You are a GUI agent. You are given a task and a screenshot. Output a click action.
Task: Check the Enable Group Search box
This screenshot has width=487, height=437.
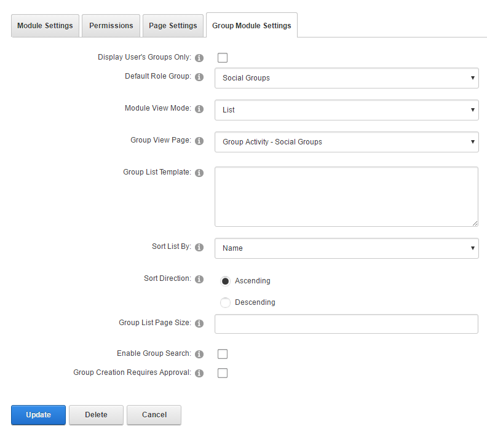point(223,354)
